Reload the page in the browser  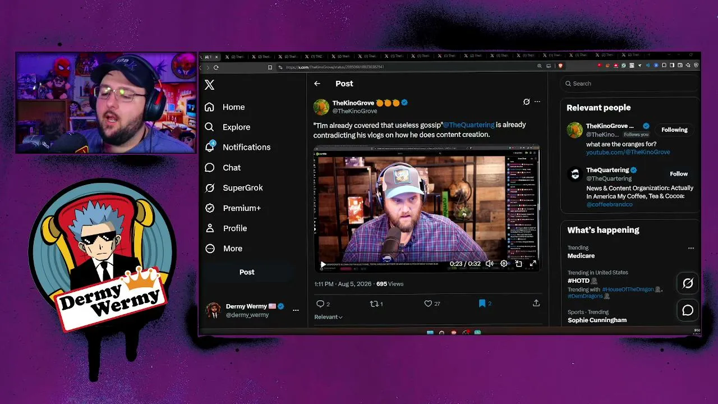[216, 67]
